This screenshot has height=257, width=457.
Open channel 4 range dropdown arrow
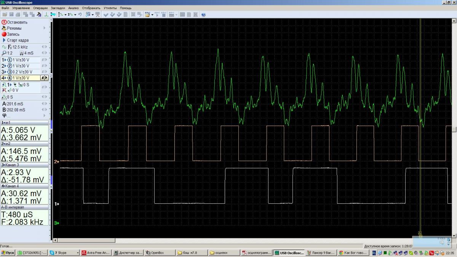pos(46,78)
